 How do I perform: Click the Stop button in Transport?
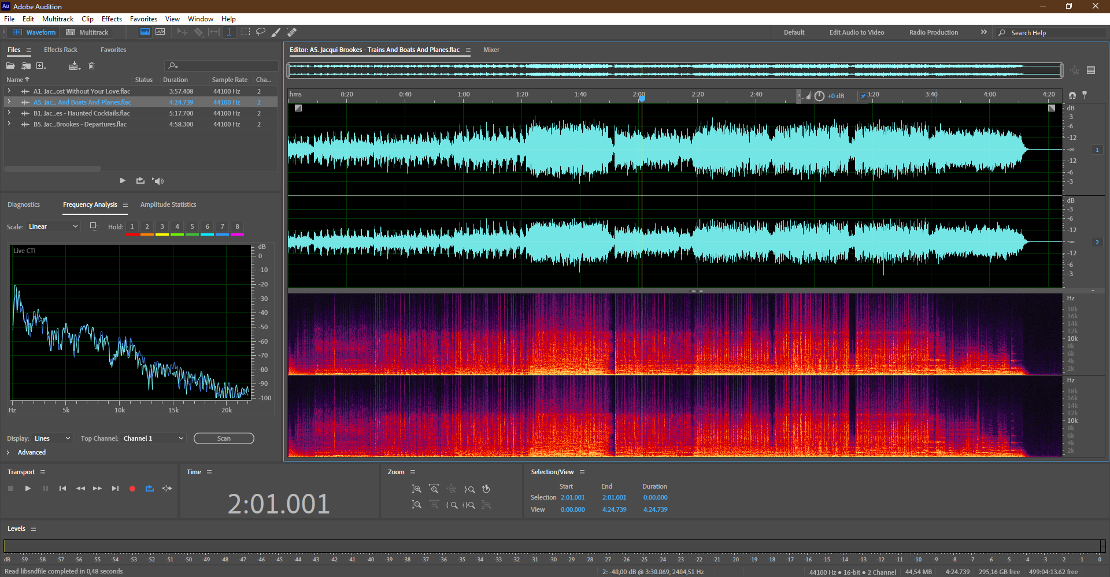(x=10, y=489)
